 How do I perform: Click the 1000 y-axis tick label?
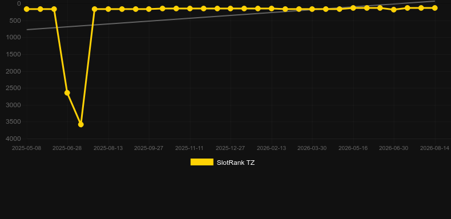[13, 38]
